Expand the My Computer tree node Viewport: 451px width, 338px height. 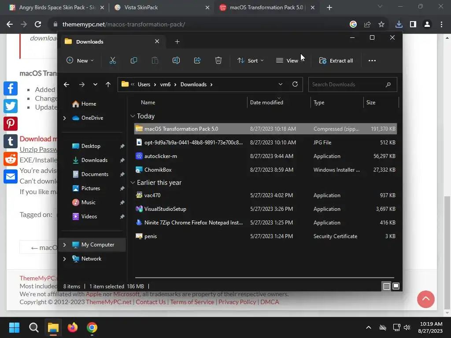(64, 245)
